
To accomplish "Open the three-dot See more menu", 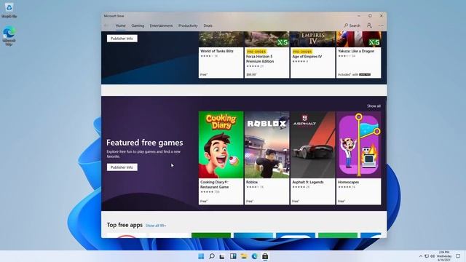I will coord(381,26).
